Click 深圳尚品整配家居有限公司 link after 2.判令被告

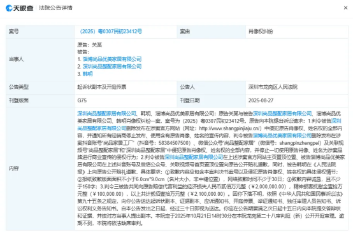pyautogui.click(x=194, y=157)
